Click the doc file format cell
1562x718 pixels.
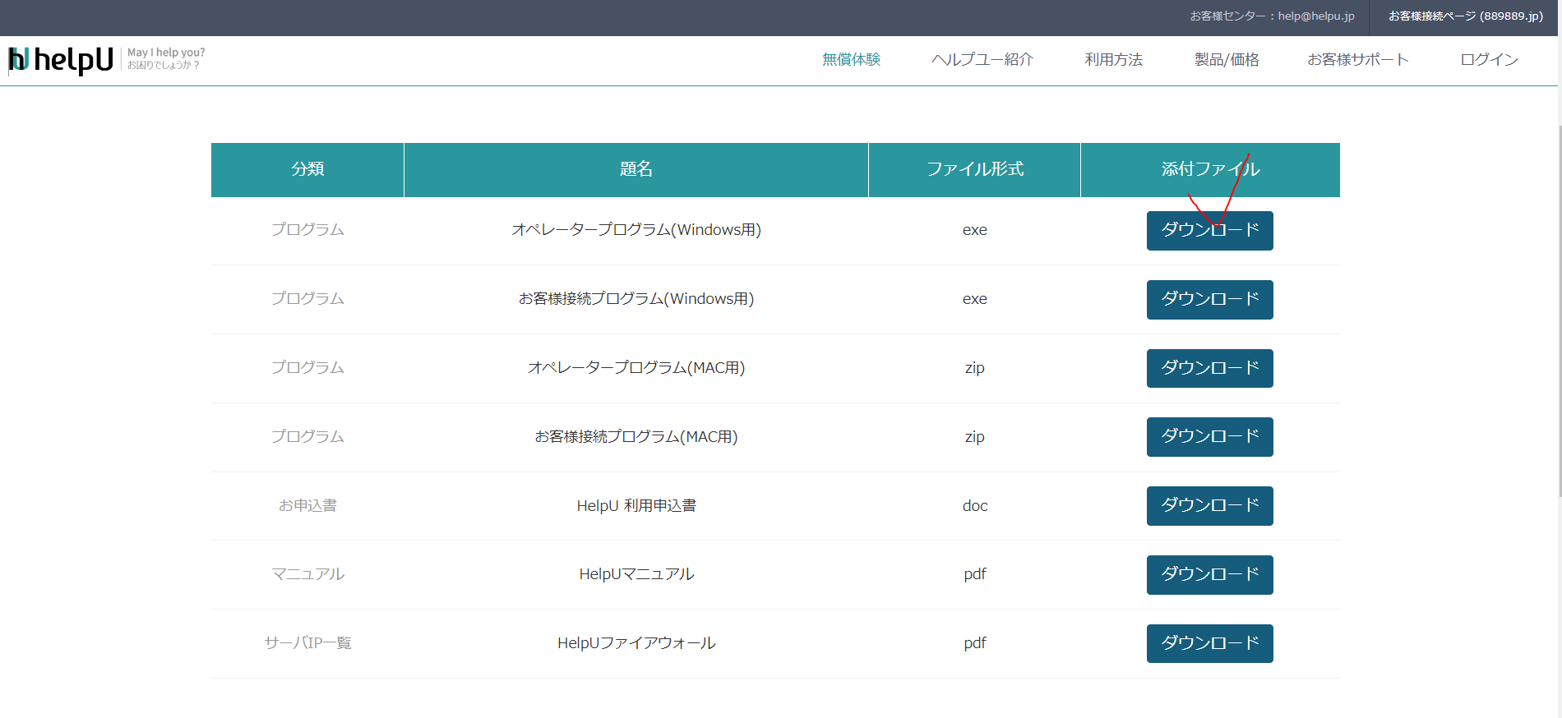[x=975, y=506]
